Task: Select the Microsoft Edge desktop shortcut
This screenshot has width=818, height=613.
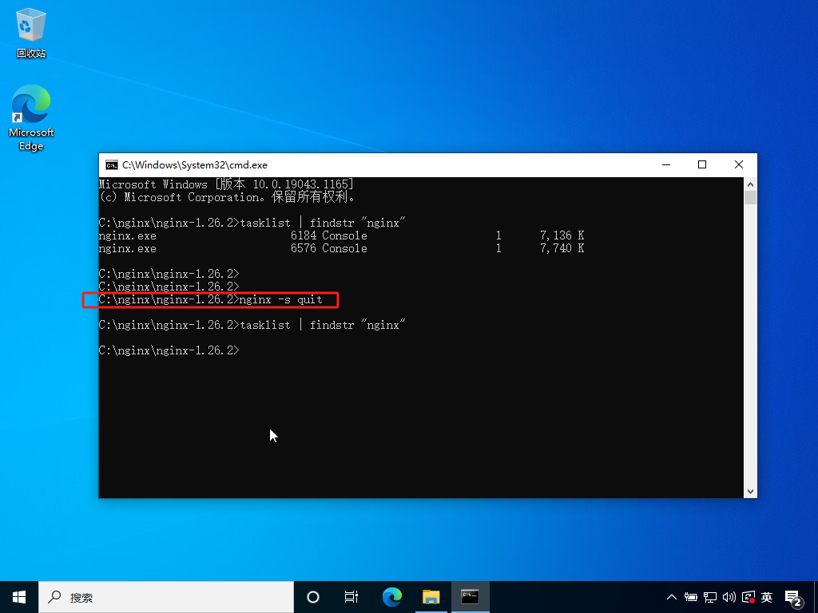Action: [31, 118]
